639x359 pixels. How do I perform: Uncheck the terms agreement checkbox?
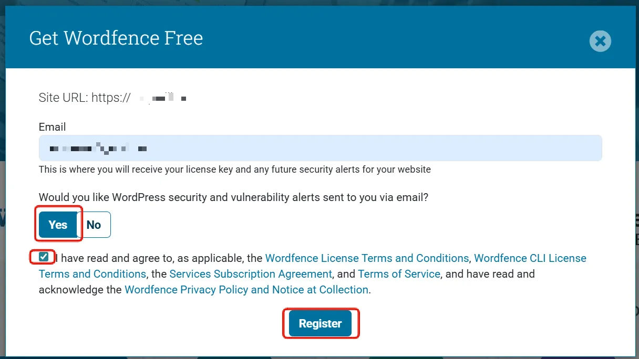[44, 257]
